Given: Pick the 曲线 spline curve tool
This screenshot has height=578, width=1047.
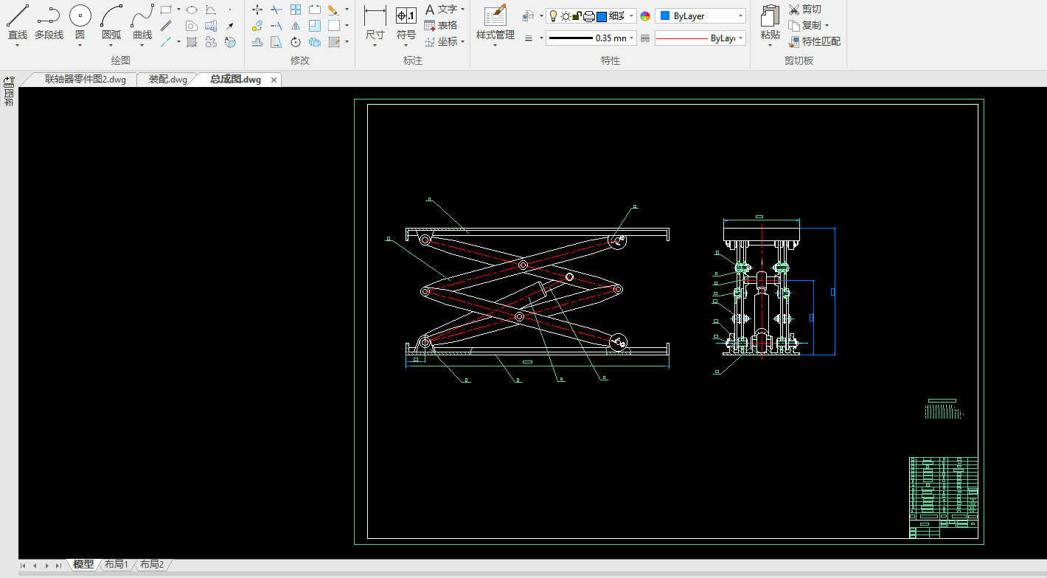Looking at the screenshot, I should (x=142, y=22).
